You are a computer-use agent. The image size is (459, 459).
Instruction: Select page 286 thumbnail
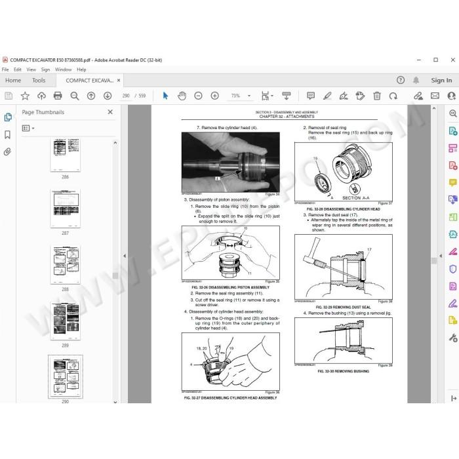pos(66,155)
